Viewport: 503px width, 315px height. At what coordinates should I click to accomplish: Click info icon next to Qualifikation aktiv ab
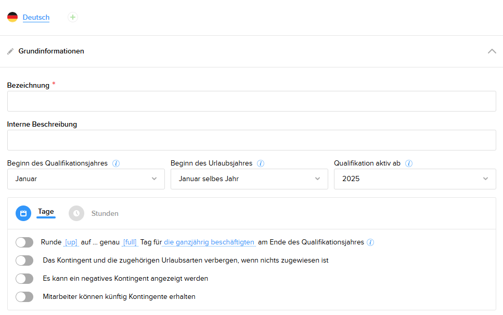tap(409, 163)
